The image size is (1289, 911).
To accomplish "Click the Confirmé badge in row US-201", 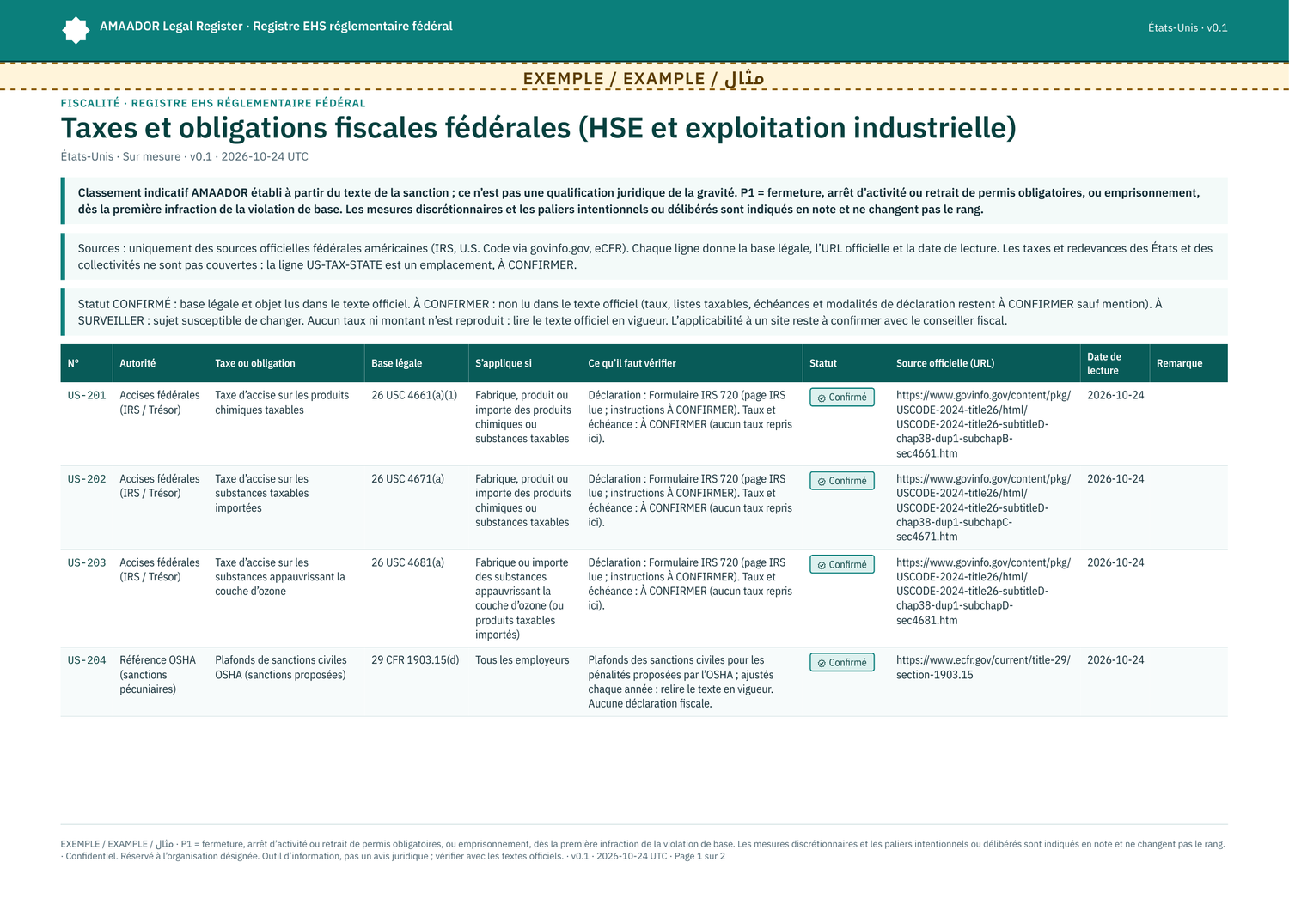I will (x=842, y=398).
